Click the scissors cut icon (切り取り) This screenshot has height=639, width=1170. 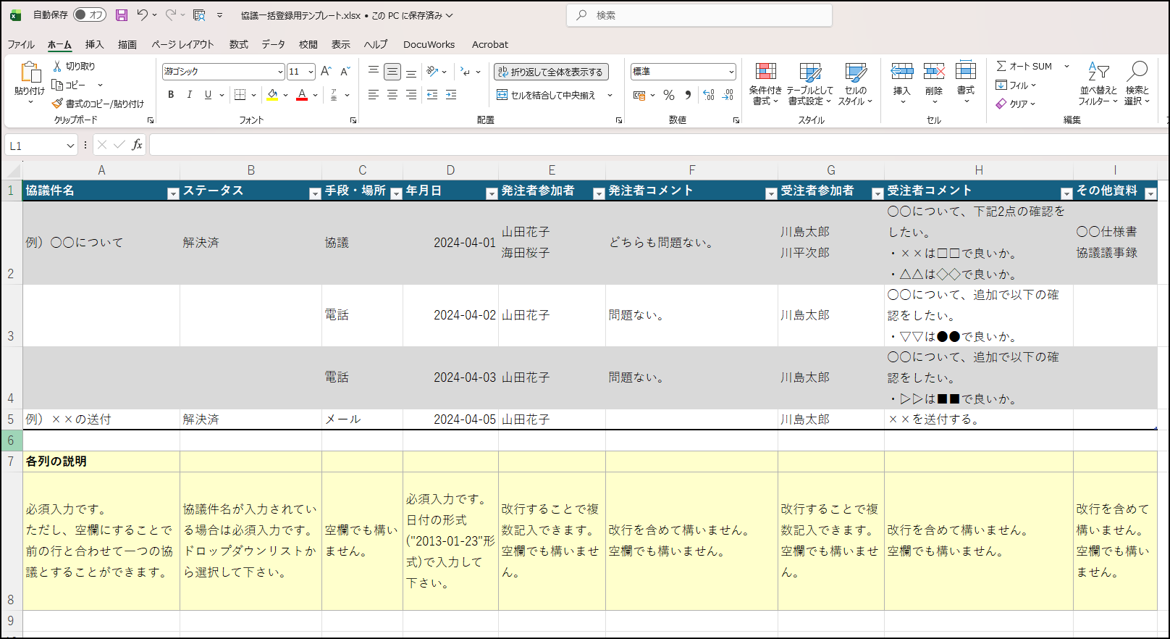[x=57, y=66]
